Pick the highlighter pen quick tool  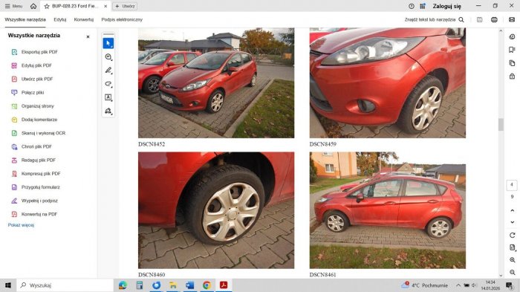pyautogui.click(x=108, y=71)
